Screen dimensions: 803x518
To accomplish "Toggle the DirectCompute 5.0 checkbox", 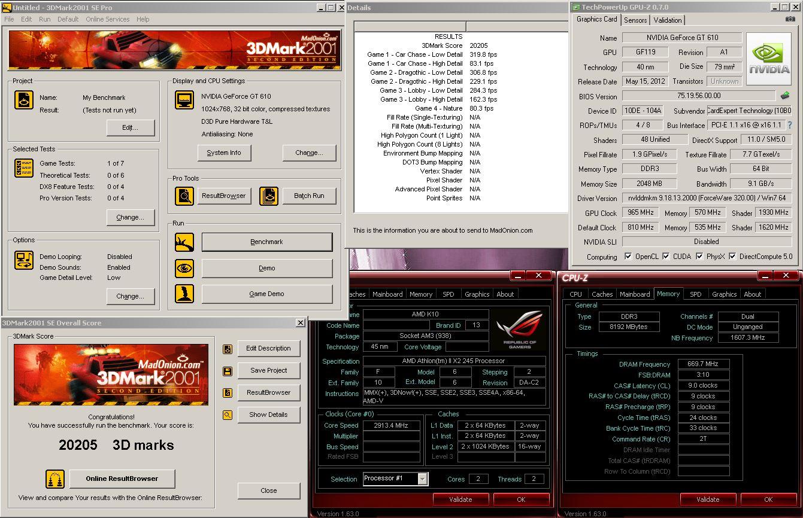I will click(x=732, y=257).
